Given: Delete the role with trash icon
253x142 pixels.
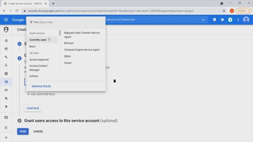Looking at the screenshot, I should 115,81.
